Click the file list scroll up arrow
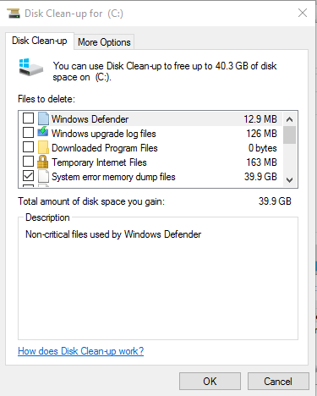Image resolution: width=317 pixels, height=396 pixels. click(289, 119)
